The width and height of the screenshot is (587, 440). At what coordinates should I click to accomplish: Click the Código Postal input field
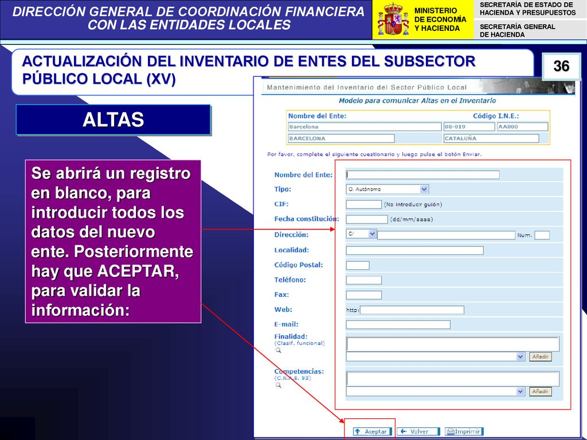(358, 265)
